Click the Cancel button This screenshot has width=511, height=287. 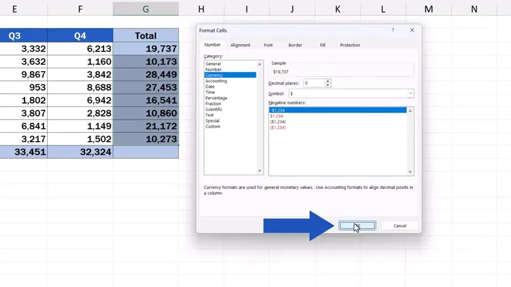coord(400,225)
